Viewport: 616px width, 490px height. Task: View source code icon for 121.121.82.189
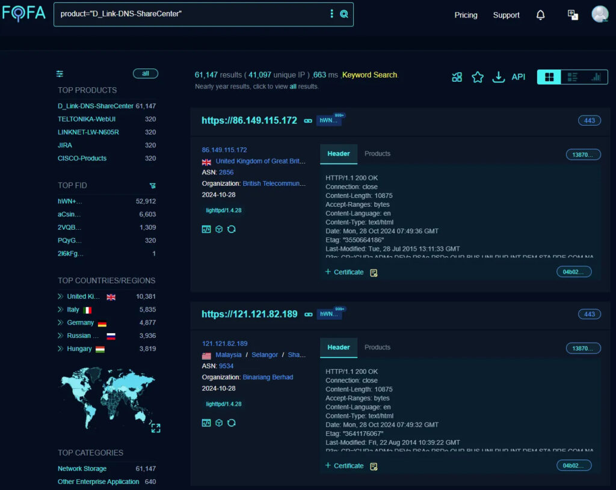pyautogui.click(x=206, y=423)
